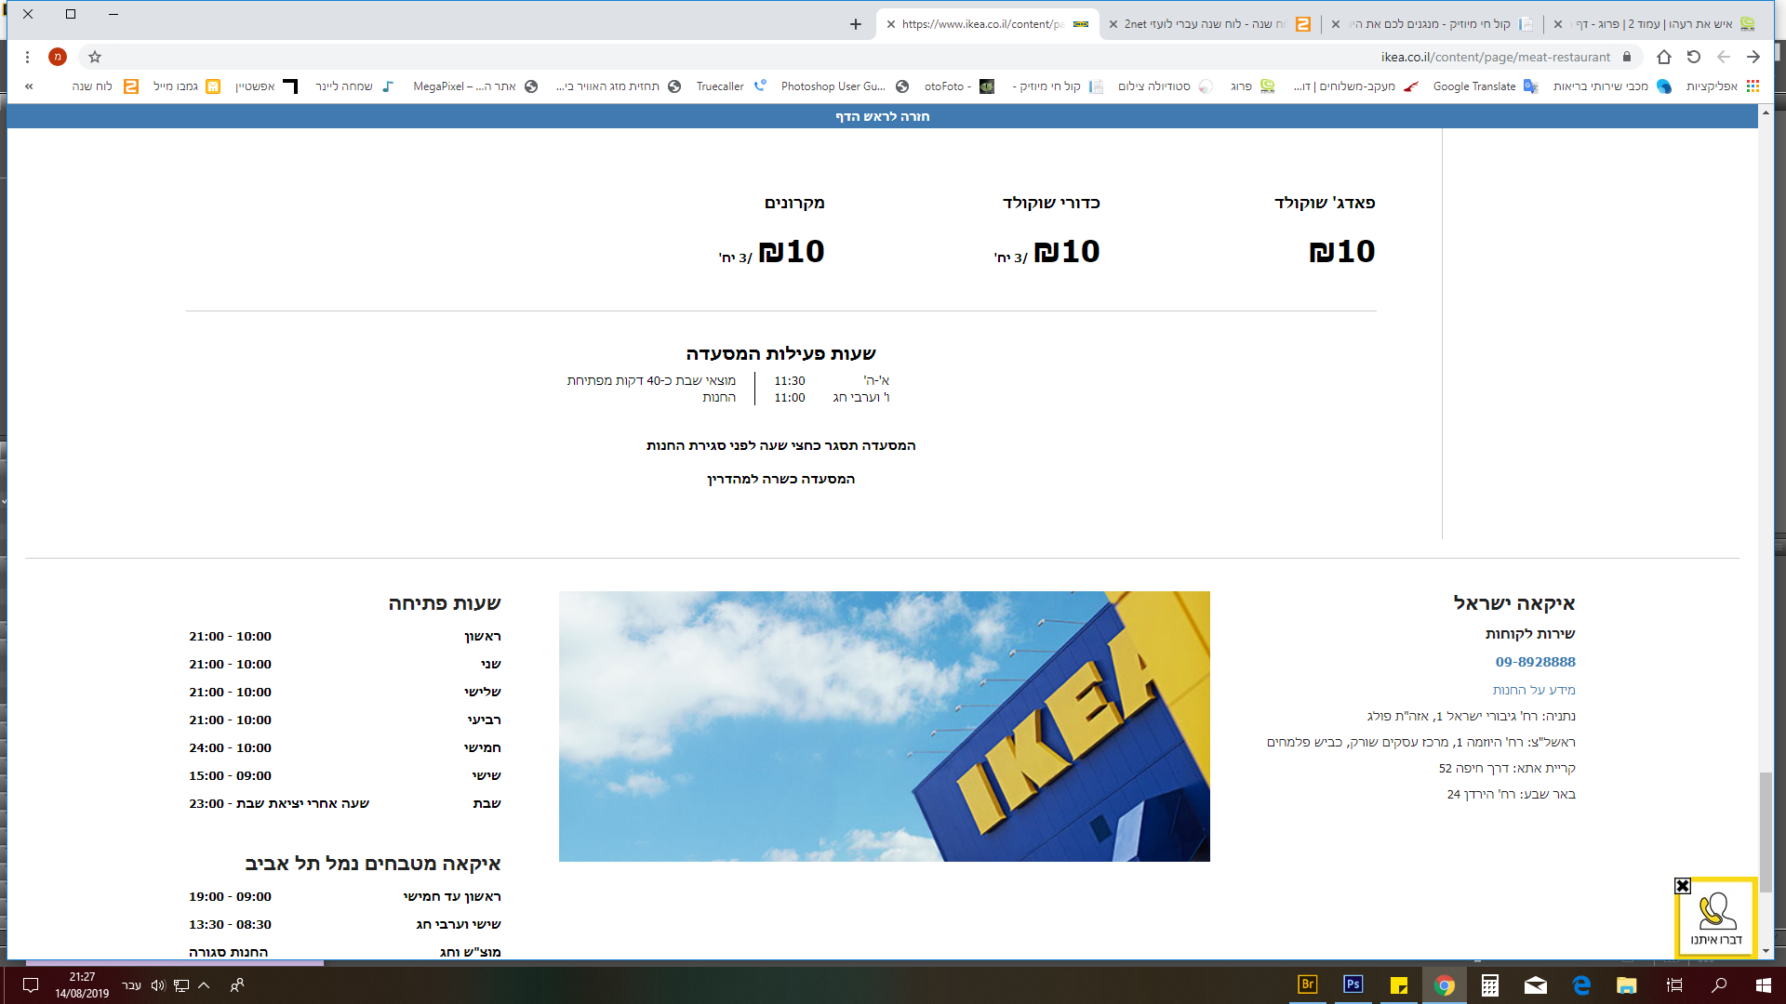Open a new browser tab

tap(856, 24)
